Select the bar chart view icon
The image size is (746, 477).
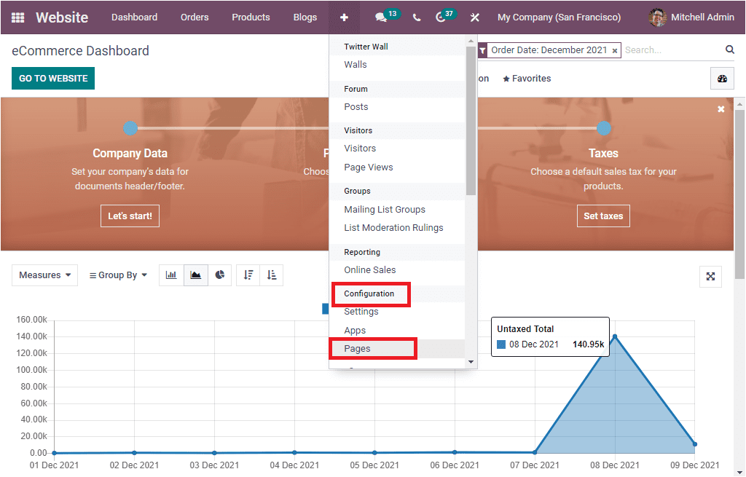click(172, 275)
